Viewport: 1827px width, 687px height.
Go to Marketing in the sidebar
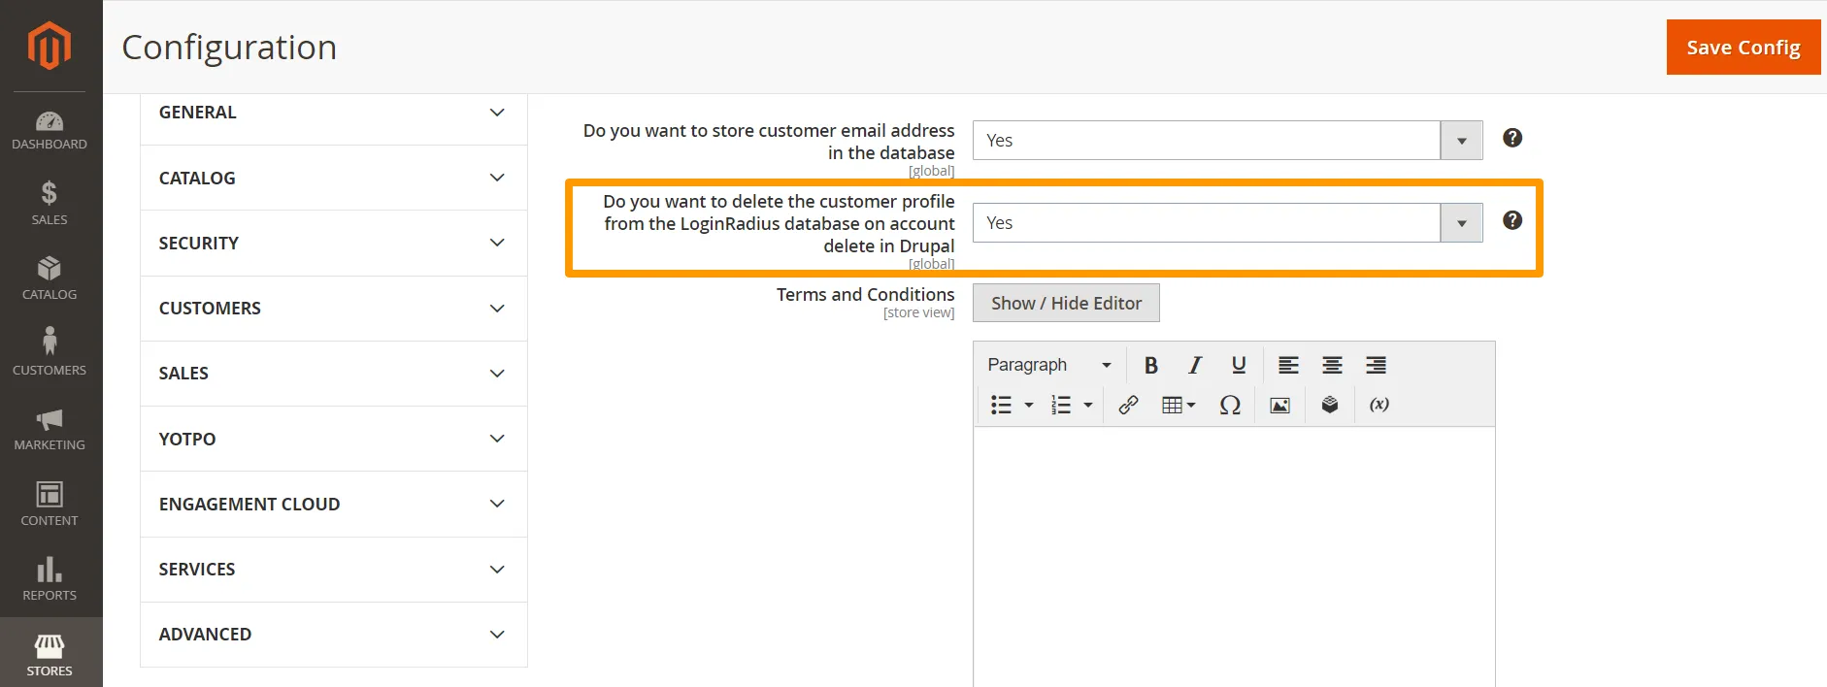[50, 429]
